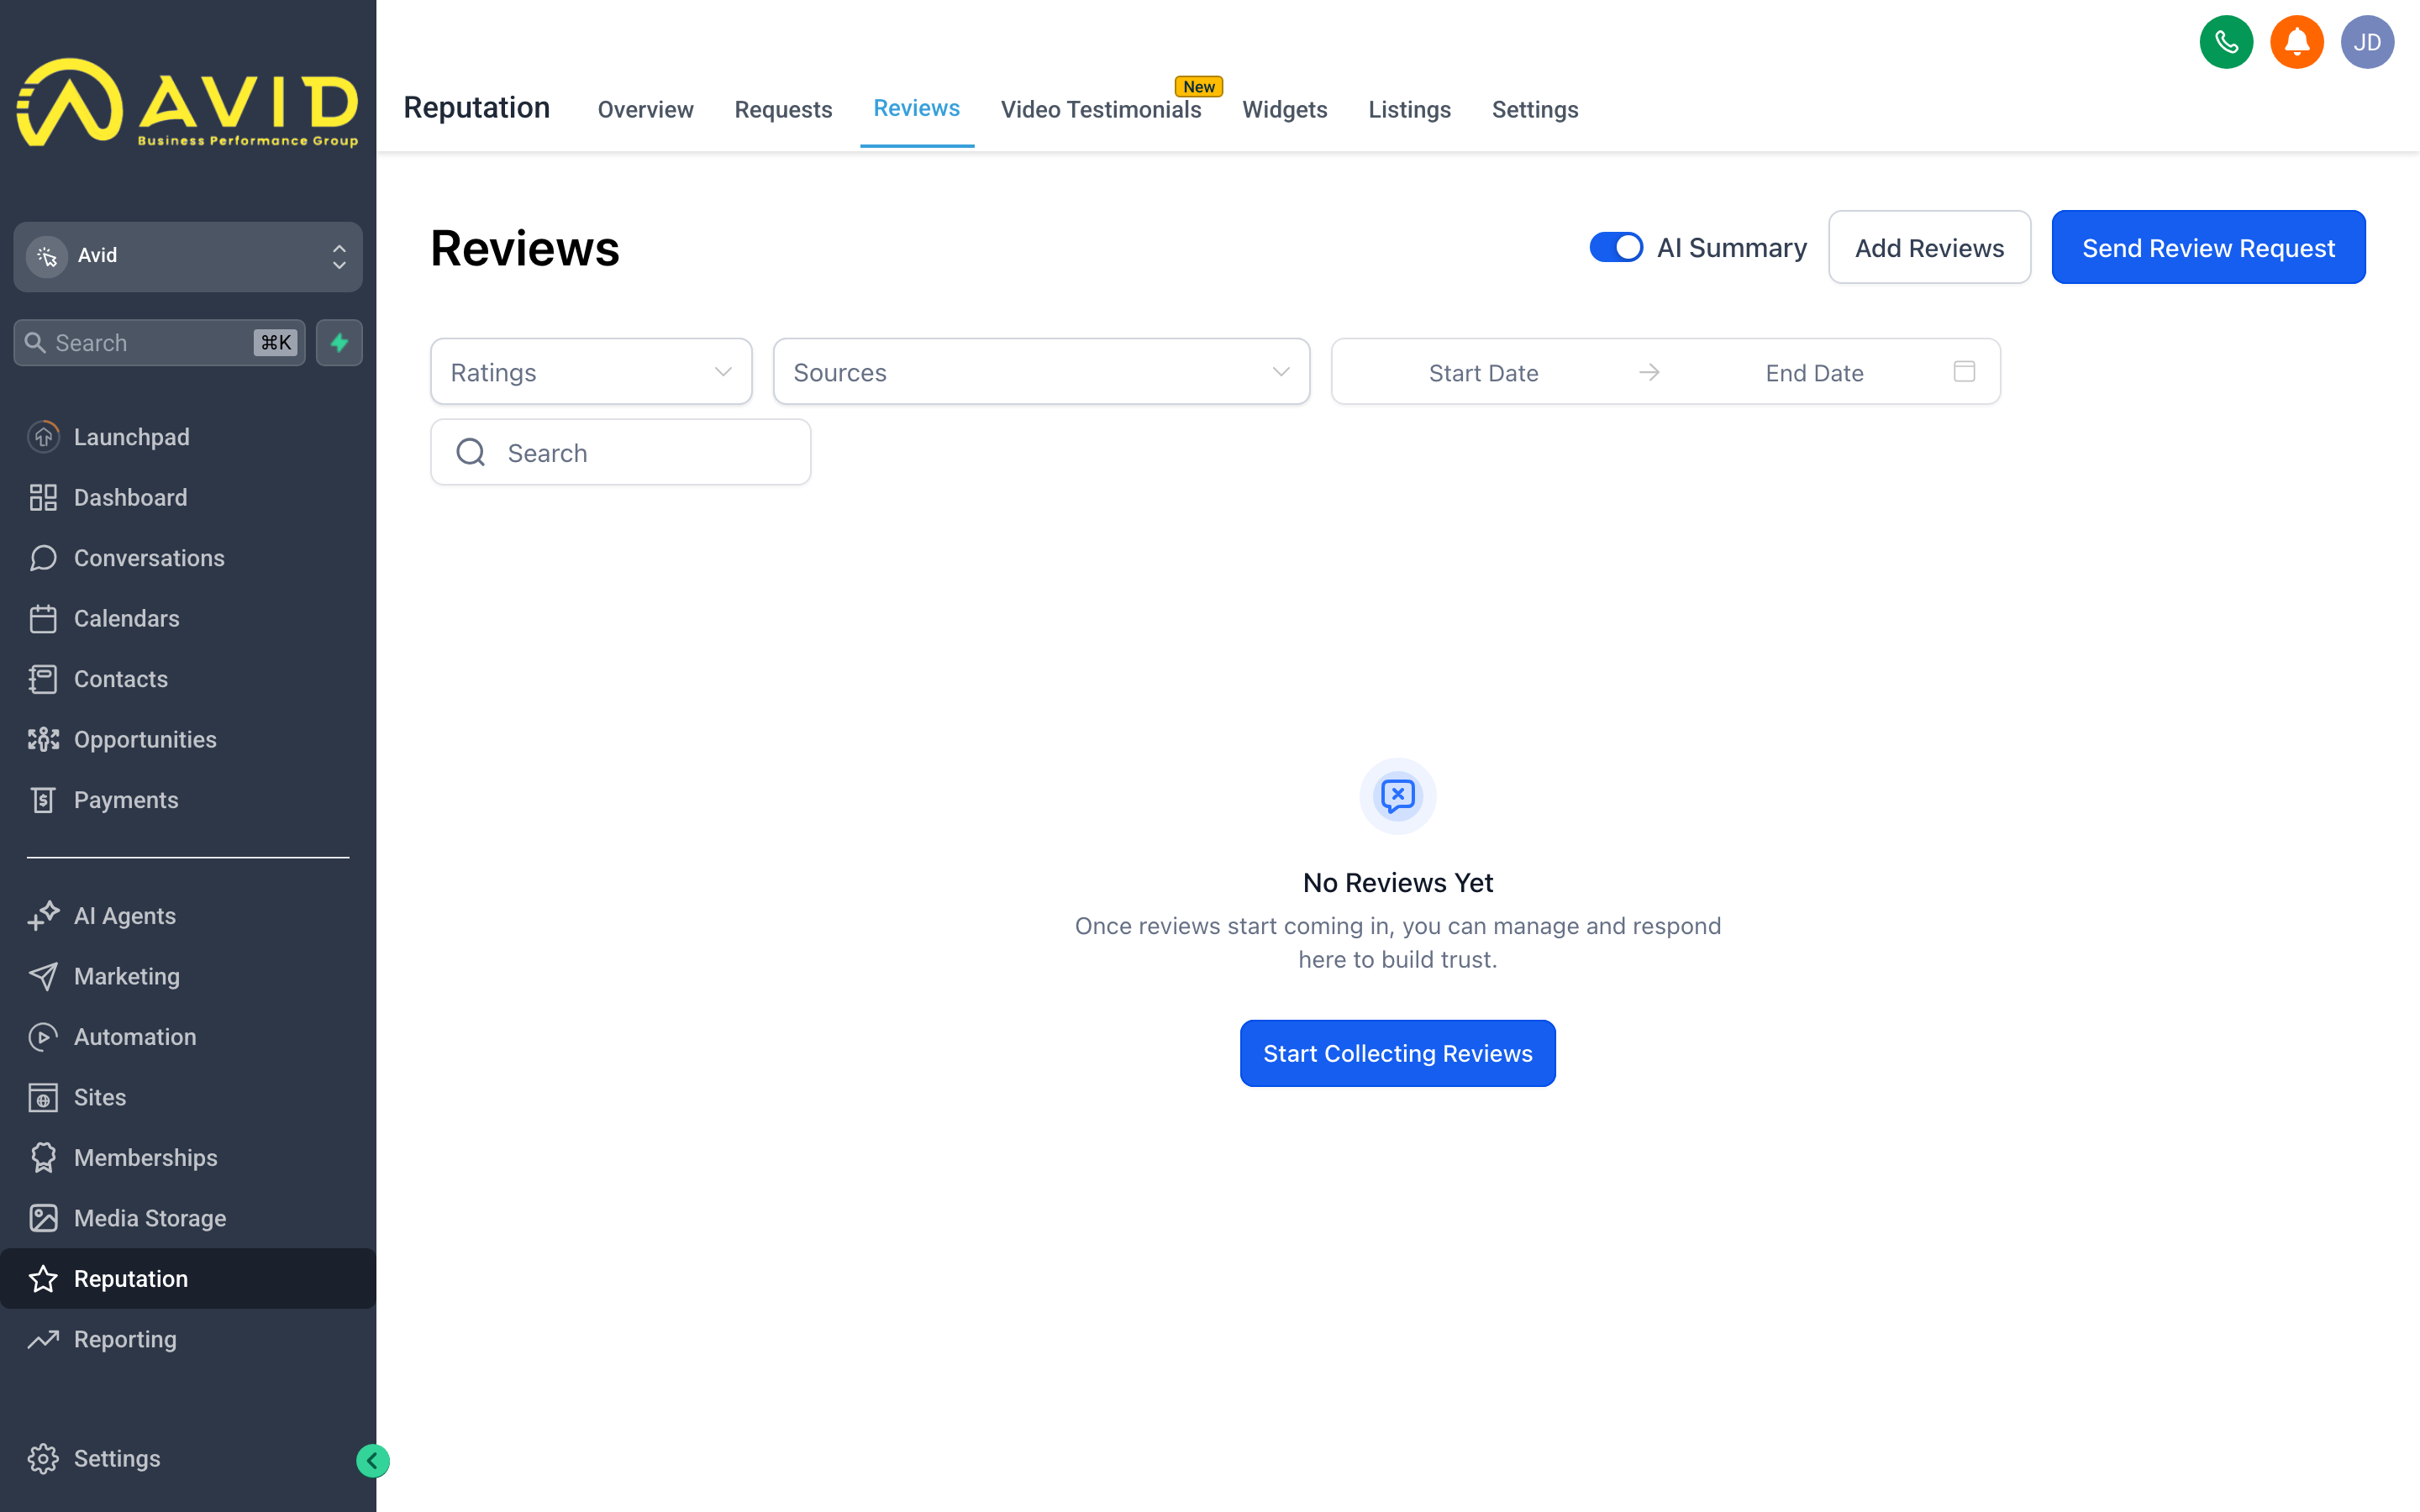Go to Conversations label in sidebar
2420x1512 pixels.
point(149,558)
